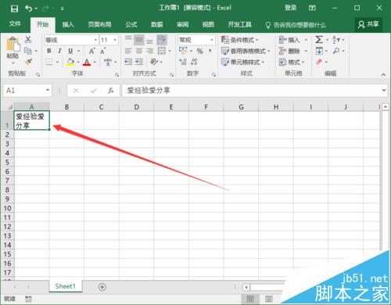Switch to the Data tab
The width and height of the screenshot is (391, 305).
click(x=157, y=25)
